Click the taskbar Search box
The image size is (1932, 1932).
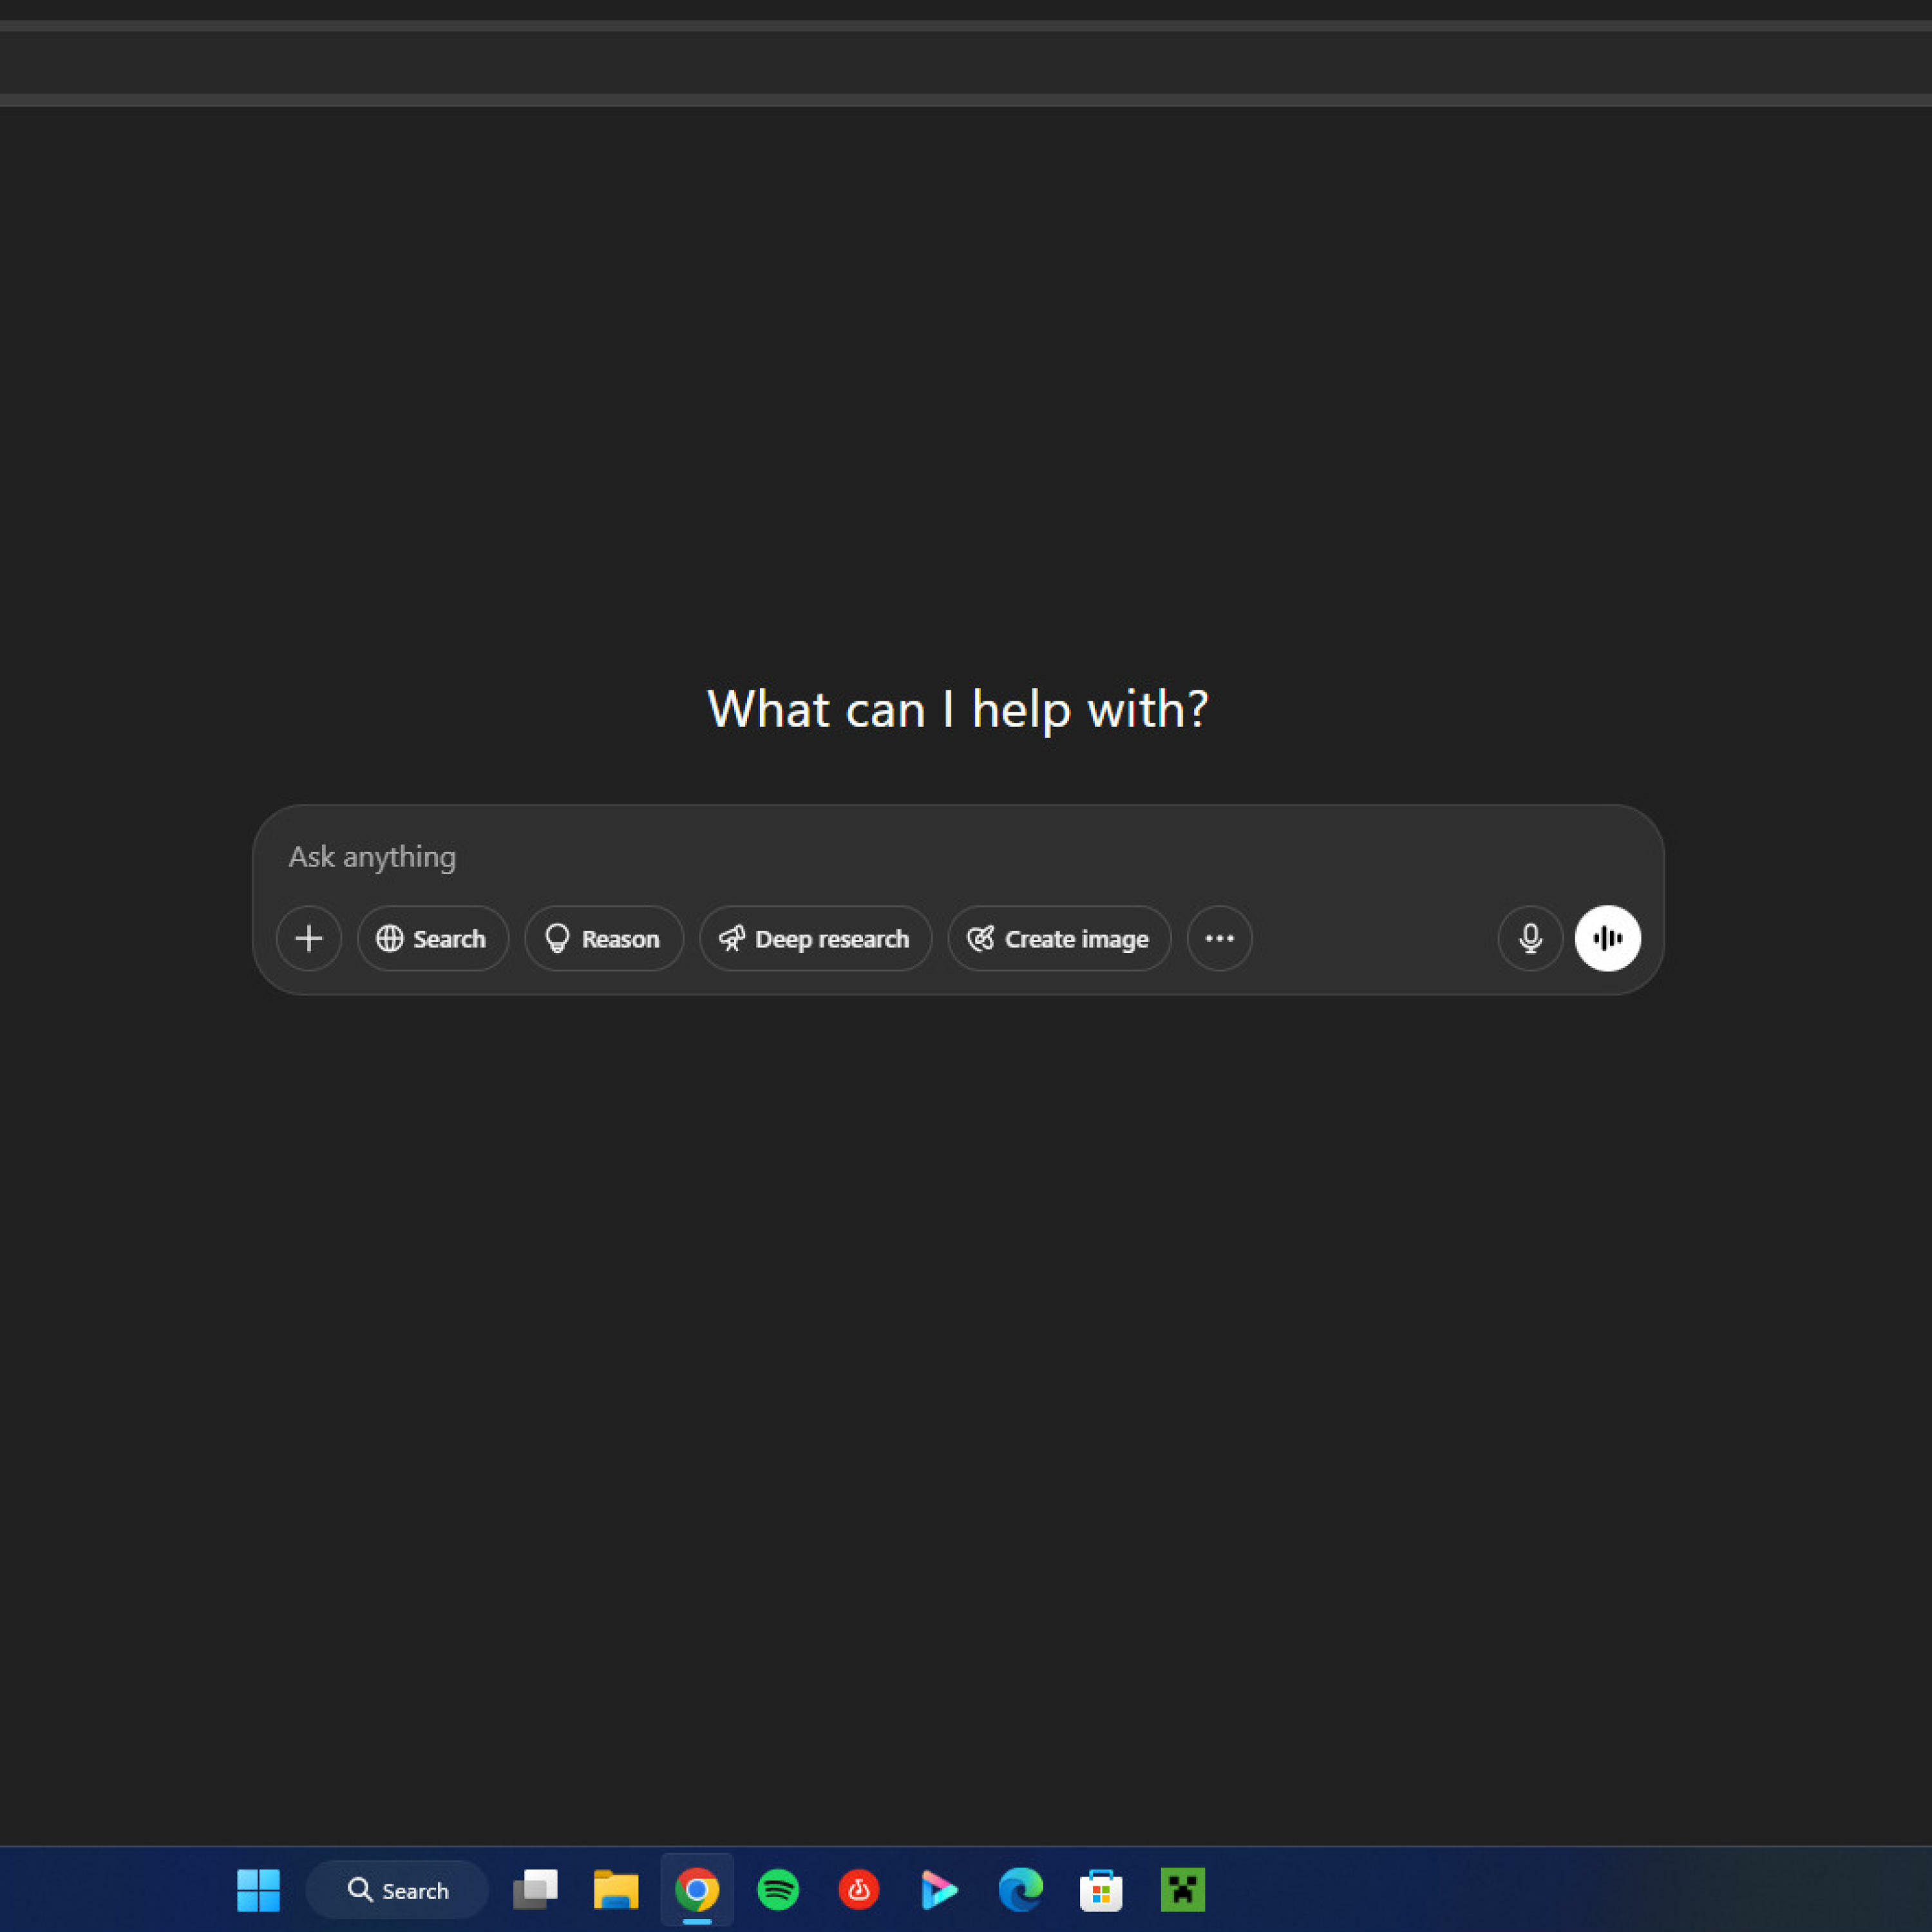coord(398,1890)
